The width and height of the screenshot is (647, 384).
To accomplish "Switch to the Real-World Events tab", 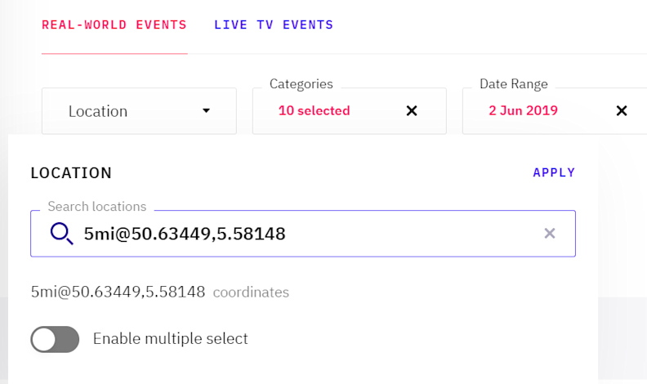I will point(114,25).
